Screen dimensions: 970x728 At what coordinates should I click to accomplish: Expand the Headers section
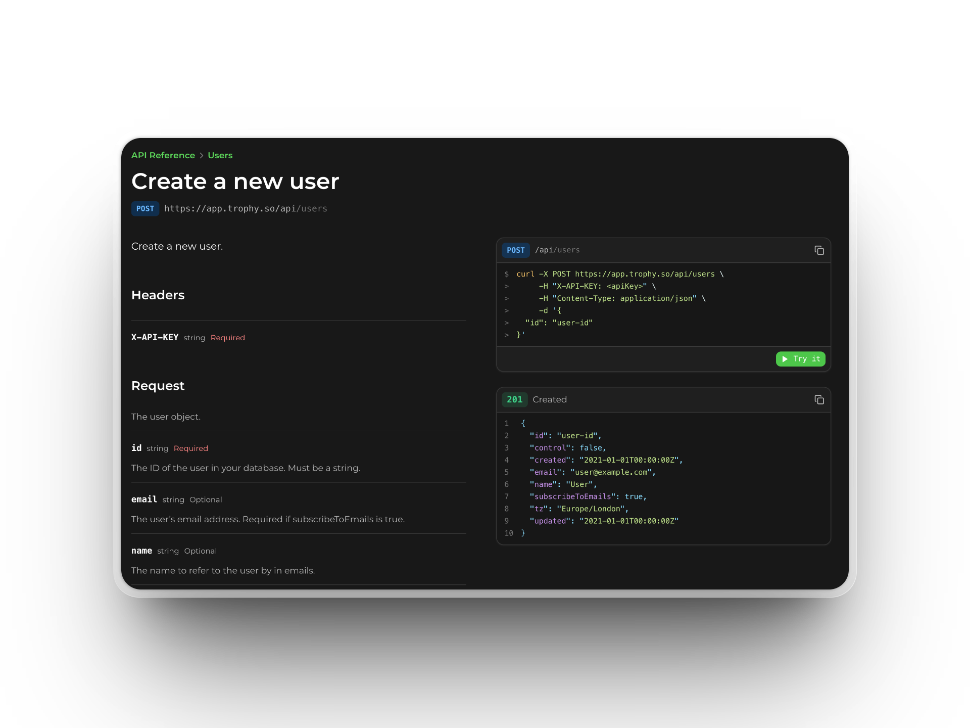coord(158,295)
